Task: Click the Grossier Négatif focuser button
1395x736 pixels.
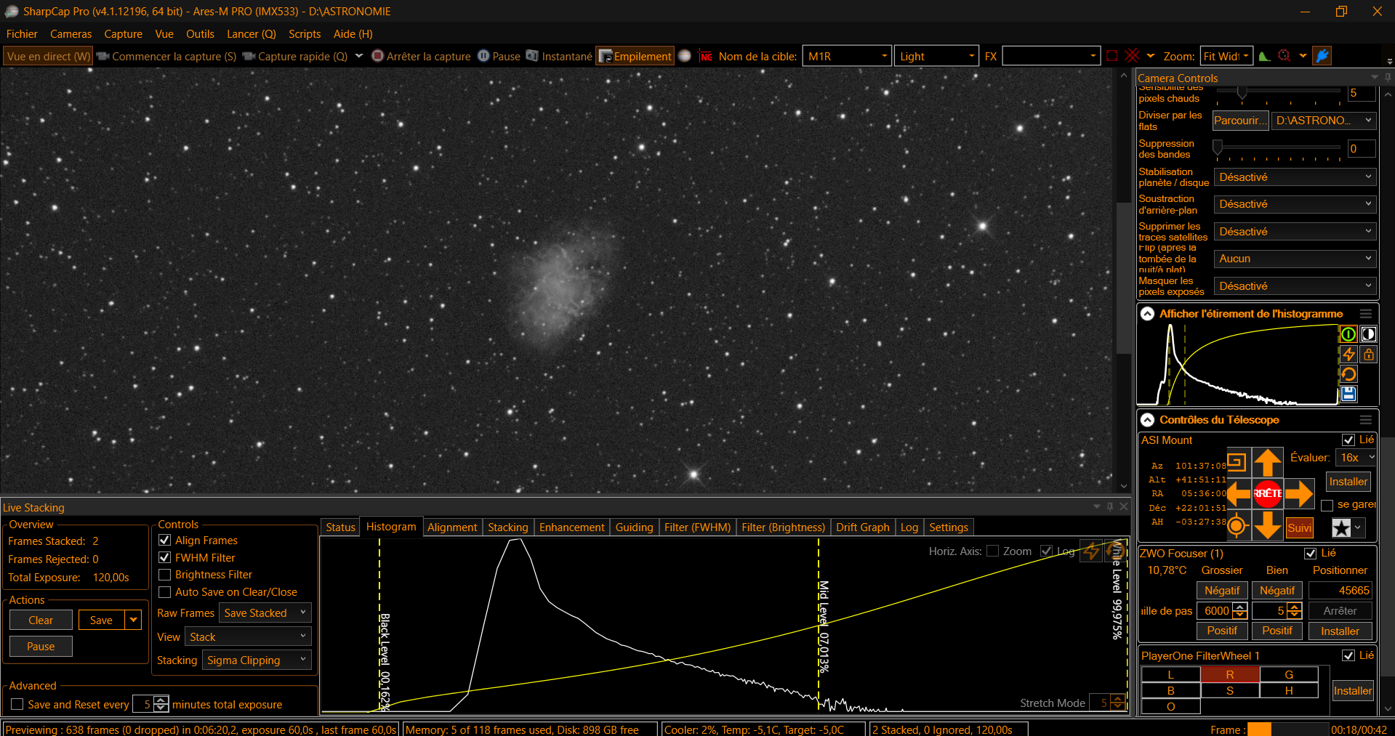Action: [x=1222, y=590]
